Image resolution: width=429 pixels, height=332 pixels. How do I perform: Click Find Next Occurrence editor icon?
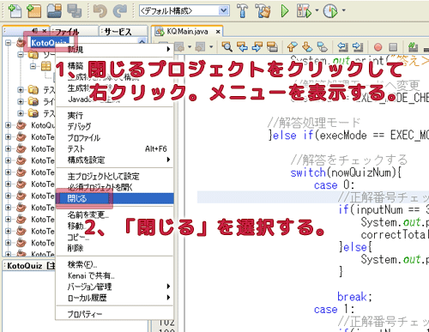click(x=257, y=46)
